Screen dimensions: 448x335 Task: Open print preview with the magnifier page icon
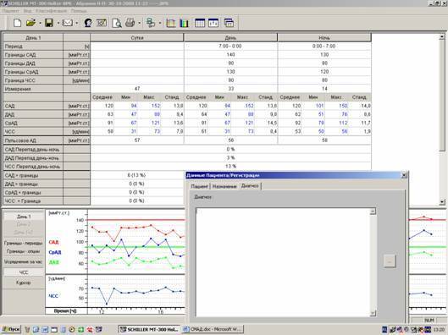[x=117, y=23]
